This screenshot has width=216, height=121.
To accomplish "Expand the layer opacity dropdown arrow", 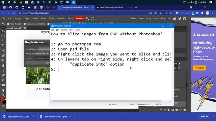I will coord(180,64).
